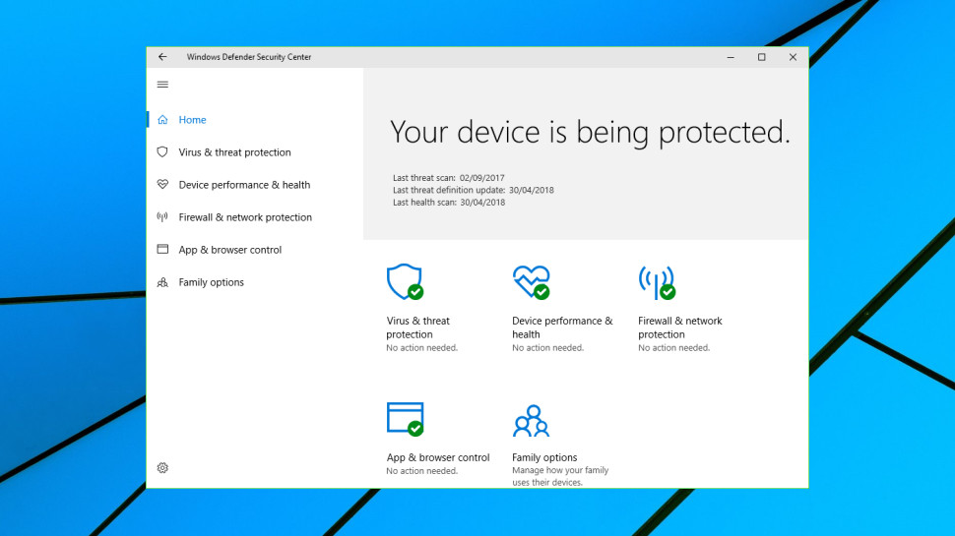Open Virus & threat protection from sidebar
The width and height of the screenshot is (955, 536).
pyautogui.click(x=234, y=152)
